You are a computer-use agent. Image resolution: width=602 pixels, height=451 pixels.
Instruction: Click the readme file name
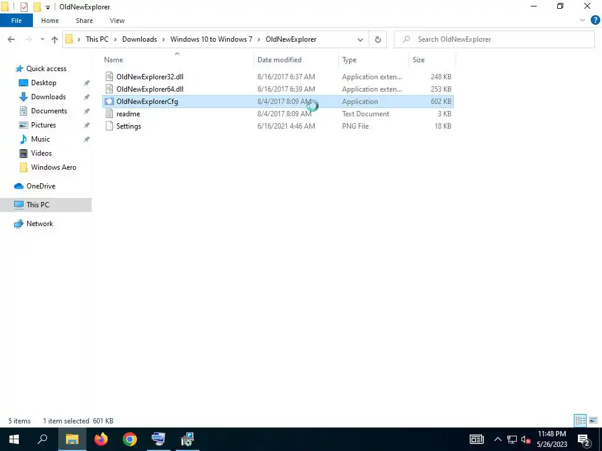[x=128, y=113]
